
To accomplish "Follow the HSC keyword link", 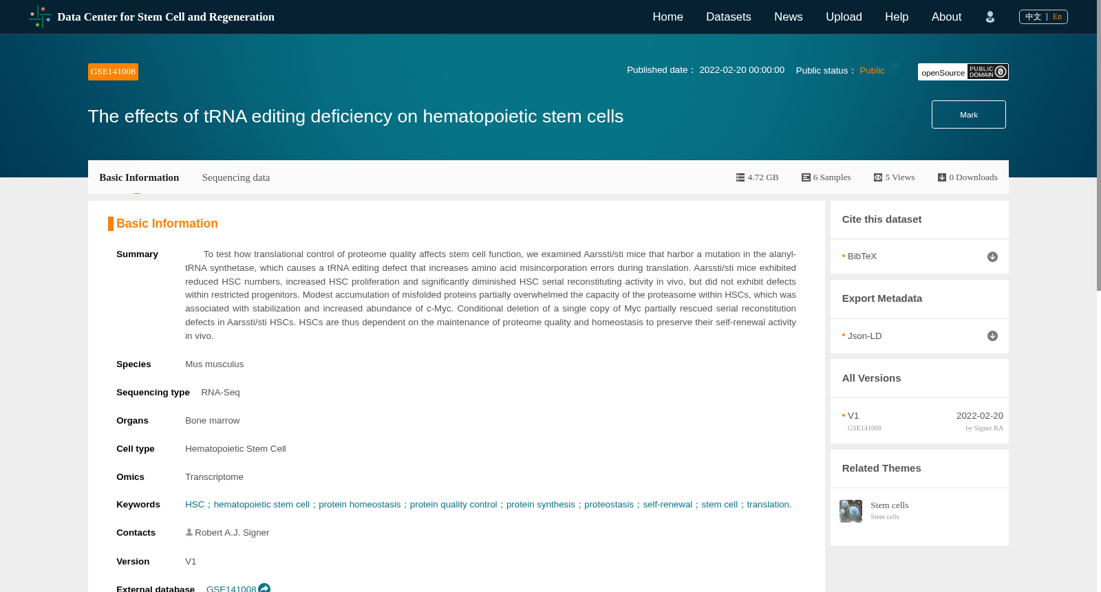I will point(195,504).
